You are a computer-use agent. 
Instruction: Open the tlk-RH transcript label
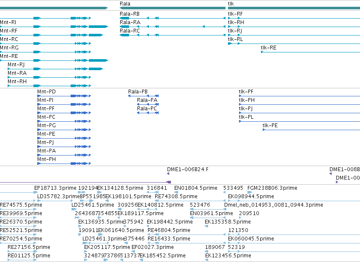click(236, 22)
